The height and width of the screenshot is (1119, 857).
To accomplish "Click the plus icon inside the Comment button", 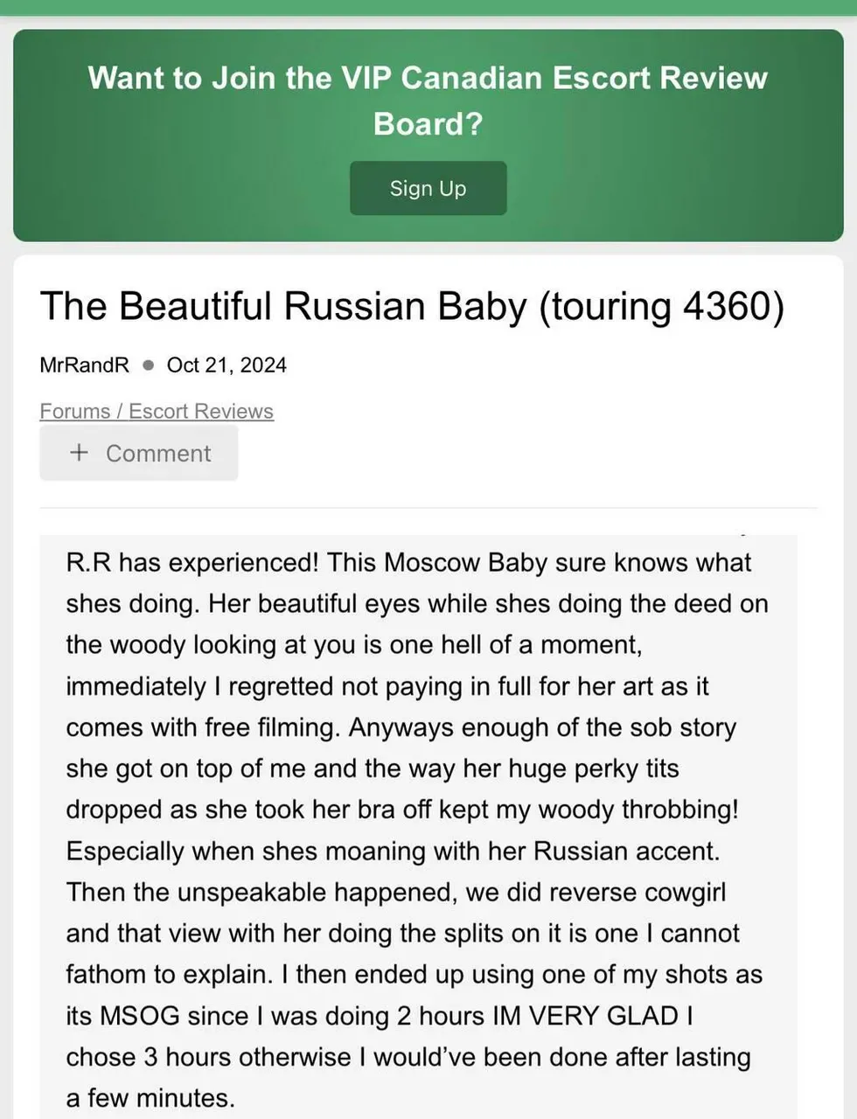I will coord(79,453).
